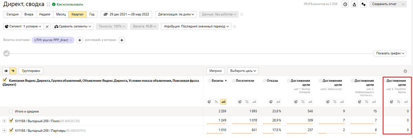Show pie chart for шаг 1. Выбор номеров
The width and height of the screenshot is (413, 138).
[x=296, y=102]
